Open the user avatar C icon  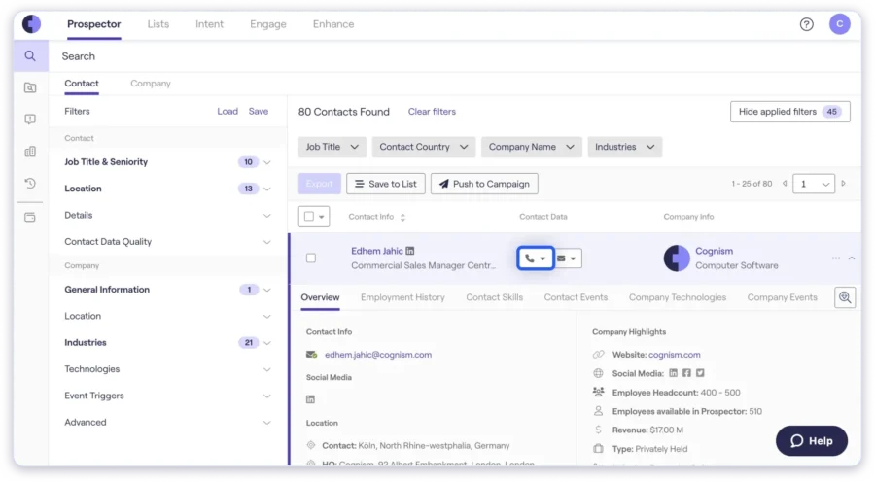tap(839, 24)
